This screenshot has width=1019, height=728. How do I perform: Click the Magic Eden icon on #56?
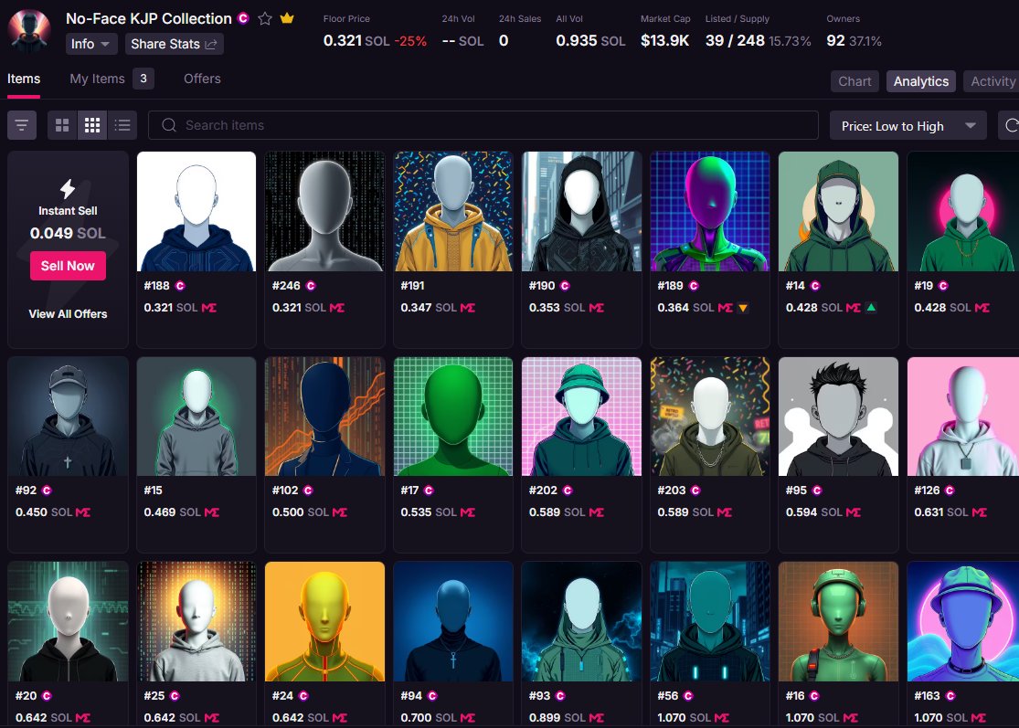(x=722, y=718)
